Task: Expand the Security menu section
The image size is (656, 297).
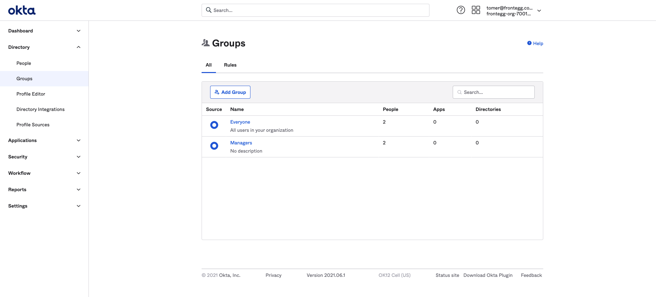Action: (x=44, y=157)
